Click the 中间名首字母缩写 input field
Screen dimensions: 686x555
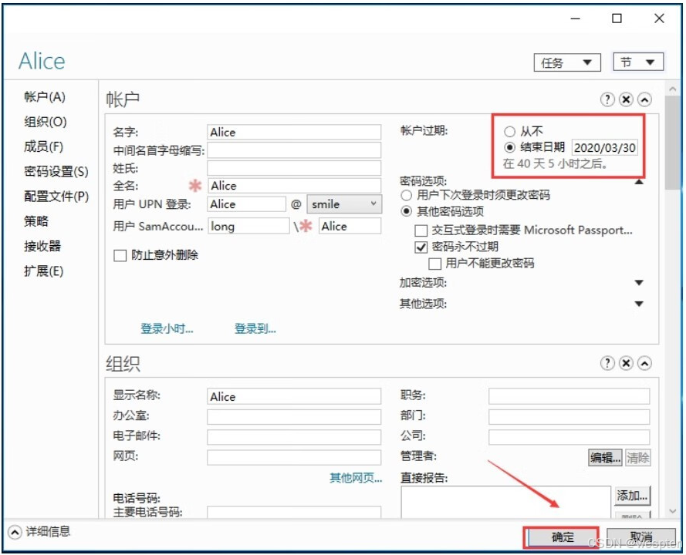294,150
